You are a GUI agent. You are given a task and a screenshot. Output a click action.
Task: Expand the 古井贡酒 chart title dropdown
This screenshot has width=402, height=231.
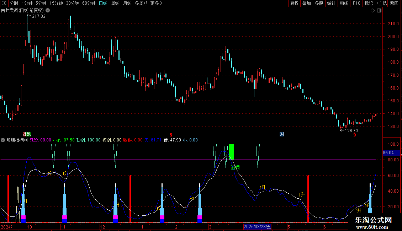pos(48,11)
